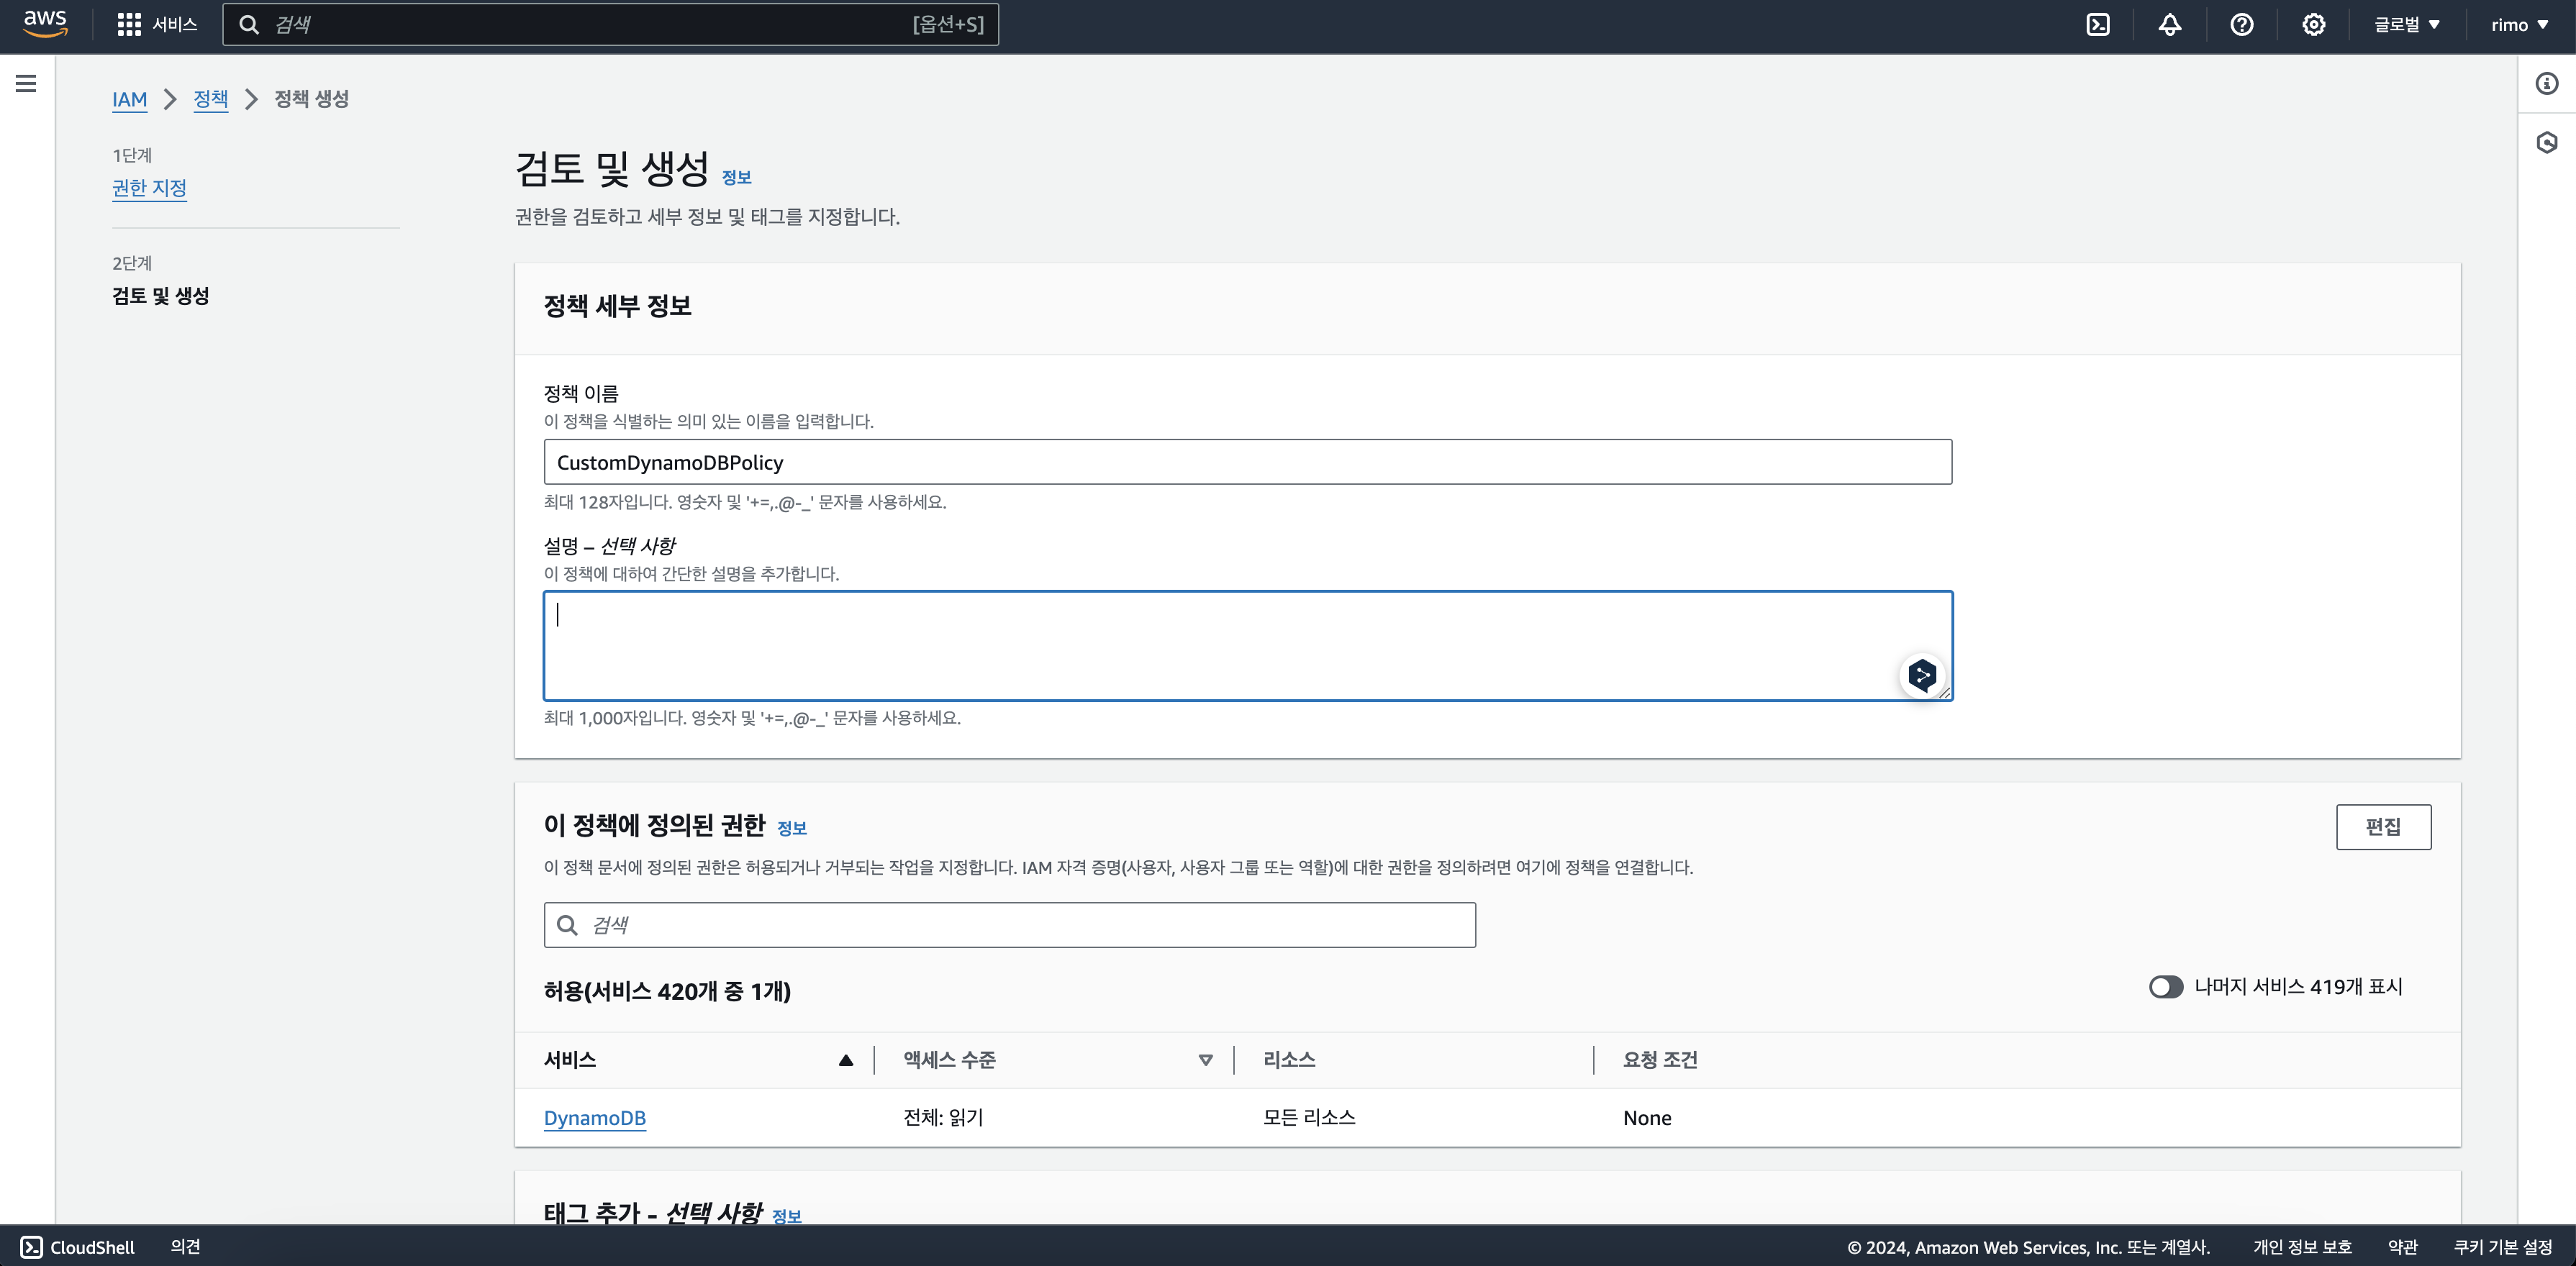2576x1266 pixels.
Task: Sort by 액세스 수준 column arrow
Action: (1205, 1060)
